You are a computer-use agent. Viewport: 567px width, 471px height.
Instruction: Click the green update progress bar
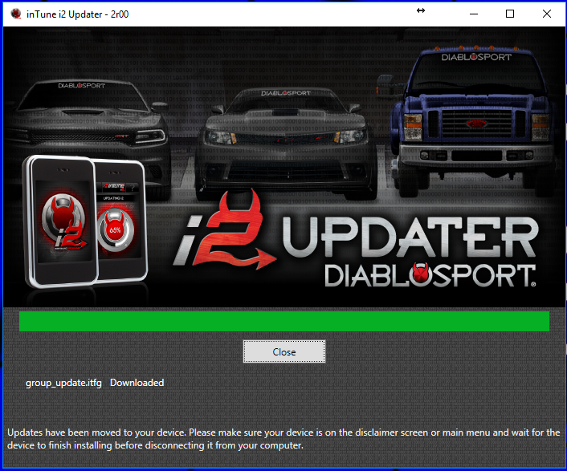click(x=284, y=321)
